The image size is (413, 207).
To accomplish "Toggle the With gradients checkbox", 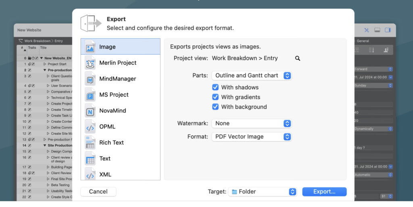I will (216, 97).
